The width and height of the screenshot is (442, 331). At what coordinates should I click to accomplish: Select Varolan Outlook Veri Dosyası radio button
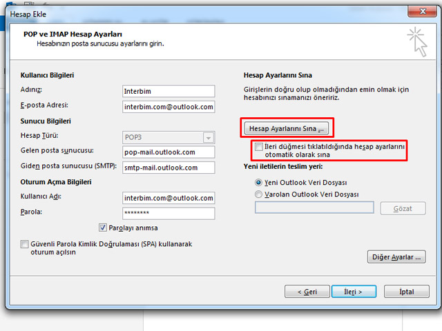[x=259, y=194]
